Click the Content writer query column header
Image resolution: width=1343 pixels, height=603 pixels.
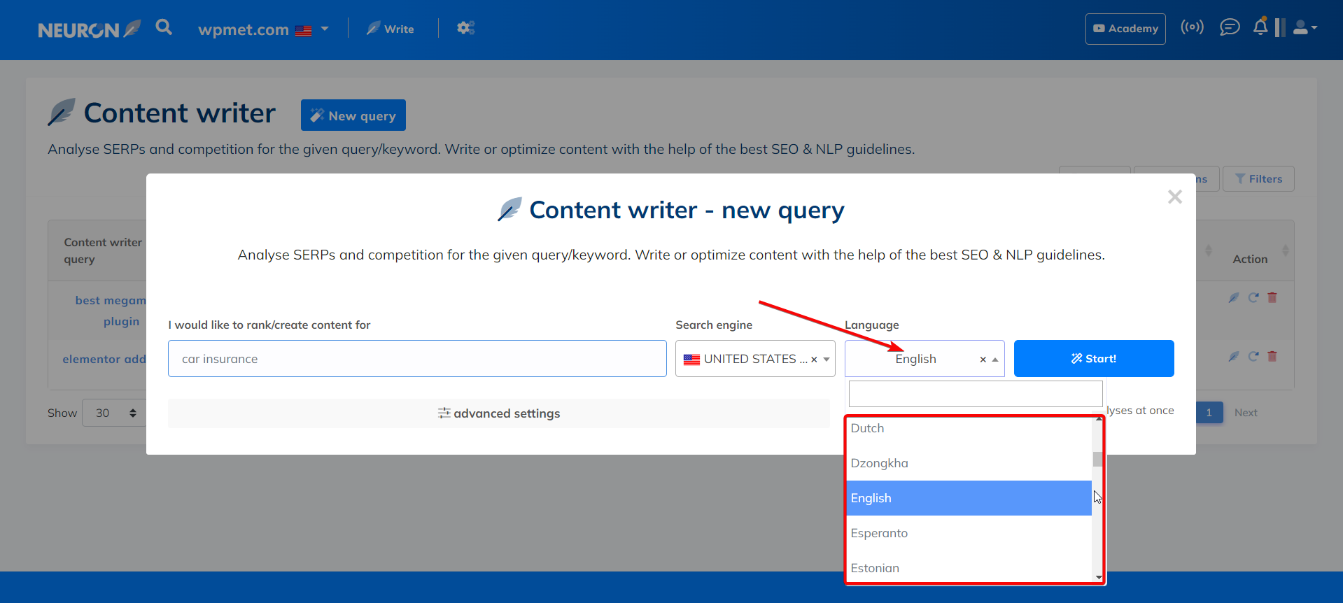(103, 250)
